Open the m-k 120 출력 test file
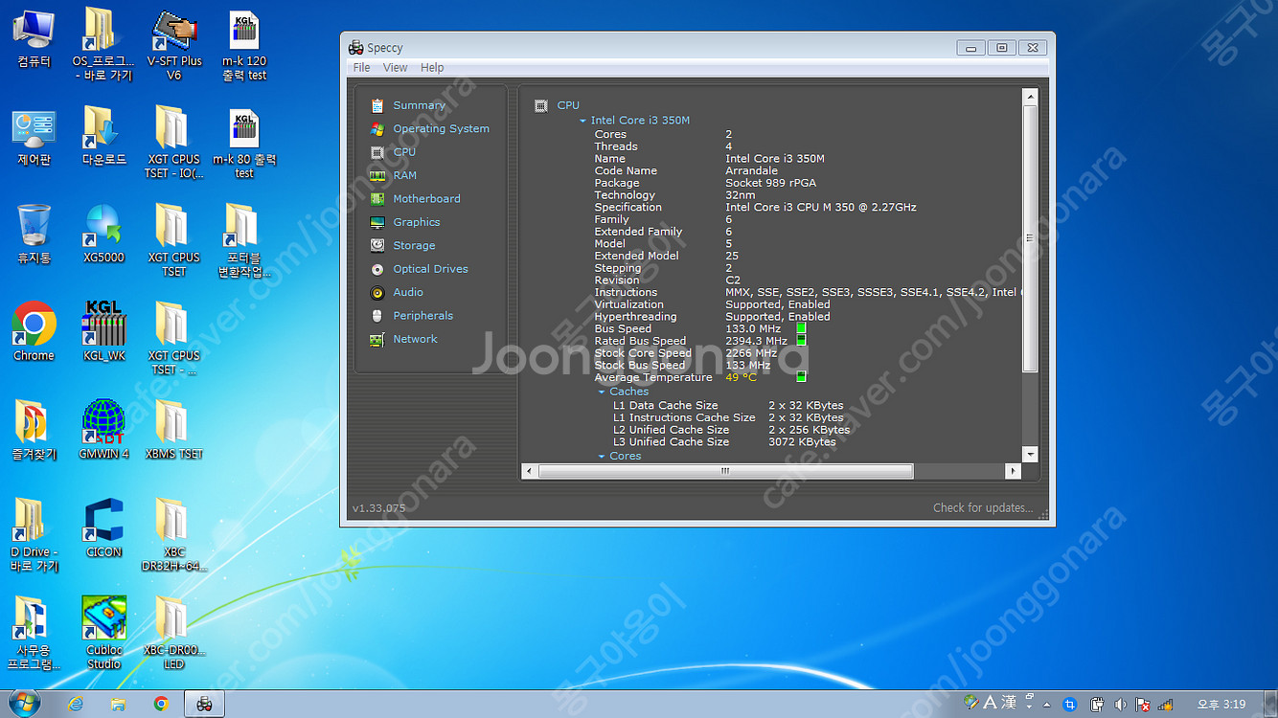This screenshot has height=718, width=1278. [245, 46]
